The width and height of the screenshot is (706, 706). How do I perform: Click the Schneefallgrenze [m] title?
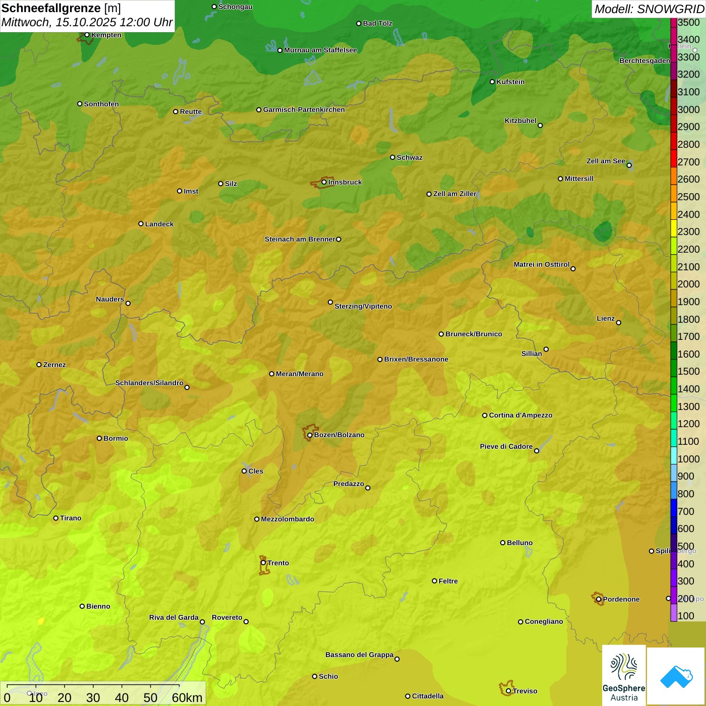61,9
